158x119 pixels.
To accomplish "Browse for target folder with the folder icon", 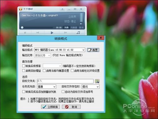I will click(97, 81).
